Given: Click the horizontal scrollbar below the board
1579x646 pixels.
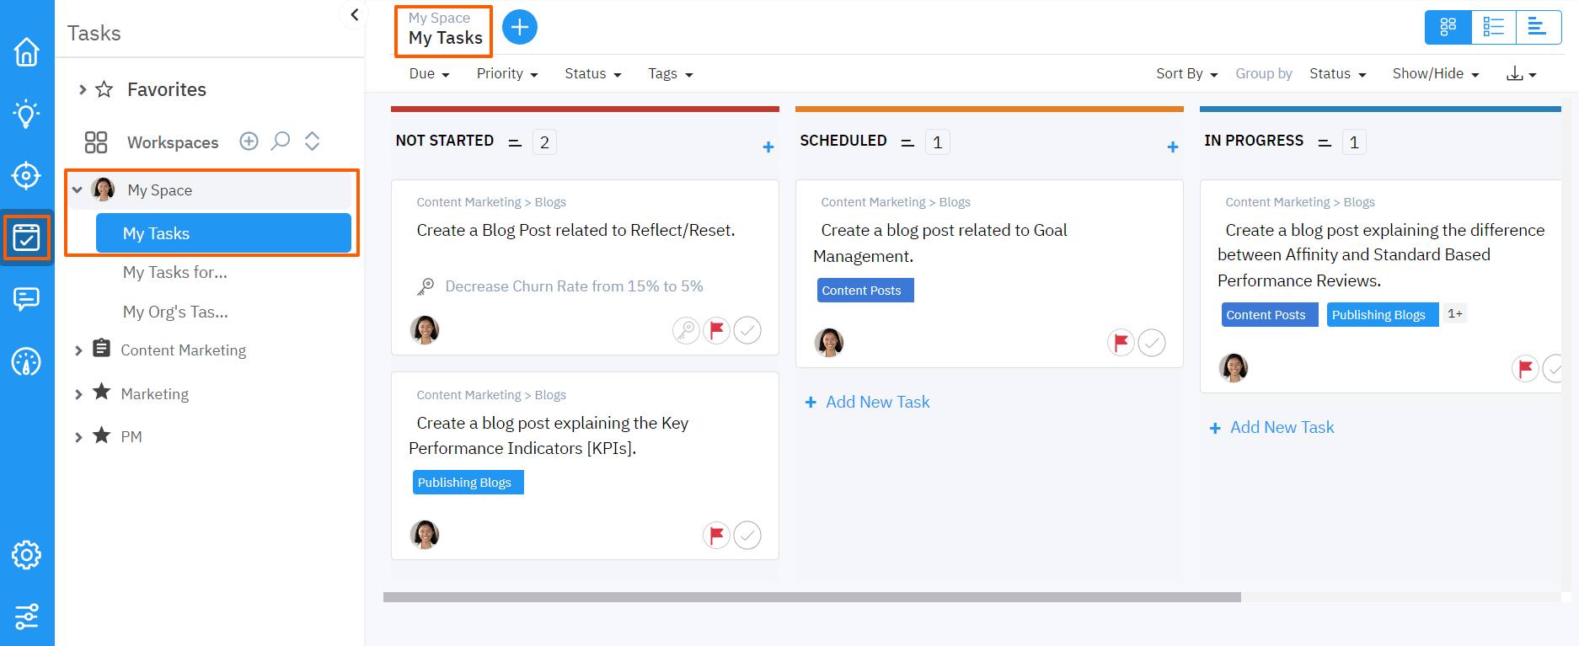Looking at the screenshot, I should click(811, 597).
